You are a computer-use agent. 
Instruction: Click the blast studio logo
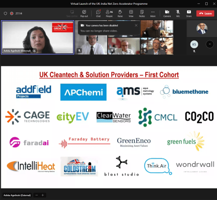click(122, 166)
